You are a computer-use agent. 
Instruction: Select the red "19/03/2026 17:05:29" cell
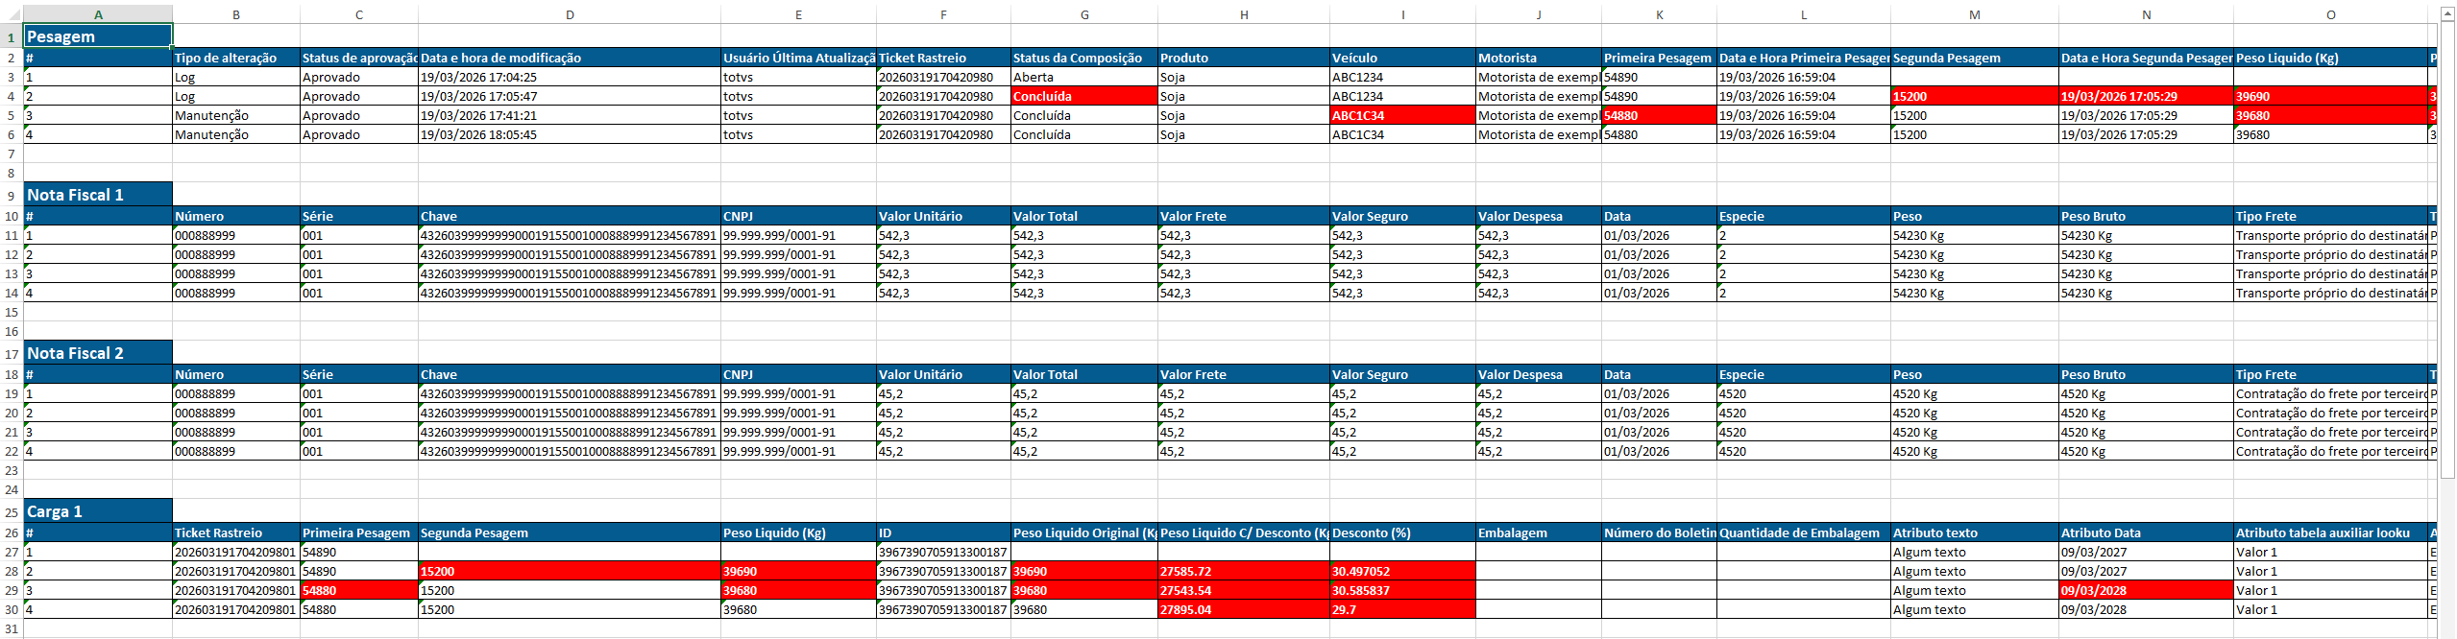point(2146,96)
